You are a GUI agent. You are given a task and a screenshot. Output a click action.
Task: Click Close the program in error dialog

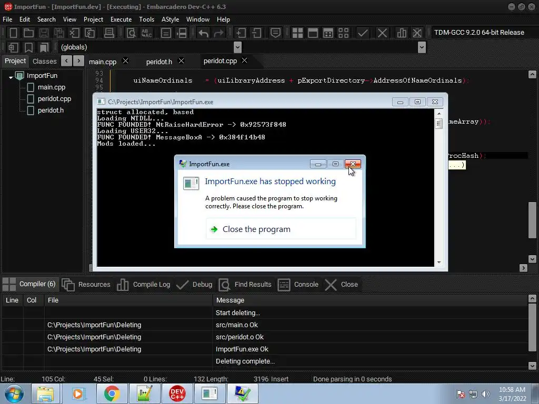pos(281,229)
